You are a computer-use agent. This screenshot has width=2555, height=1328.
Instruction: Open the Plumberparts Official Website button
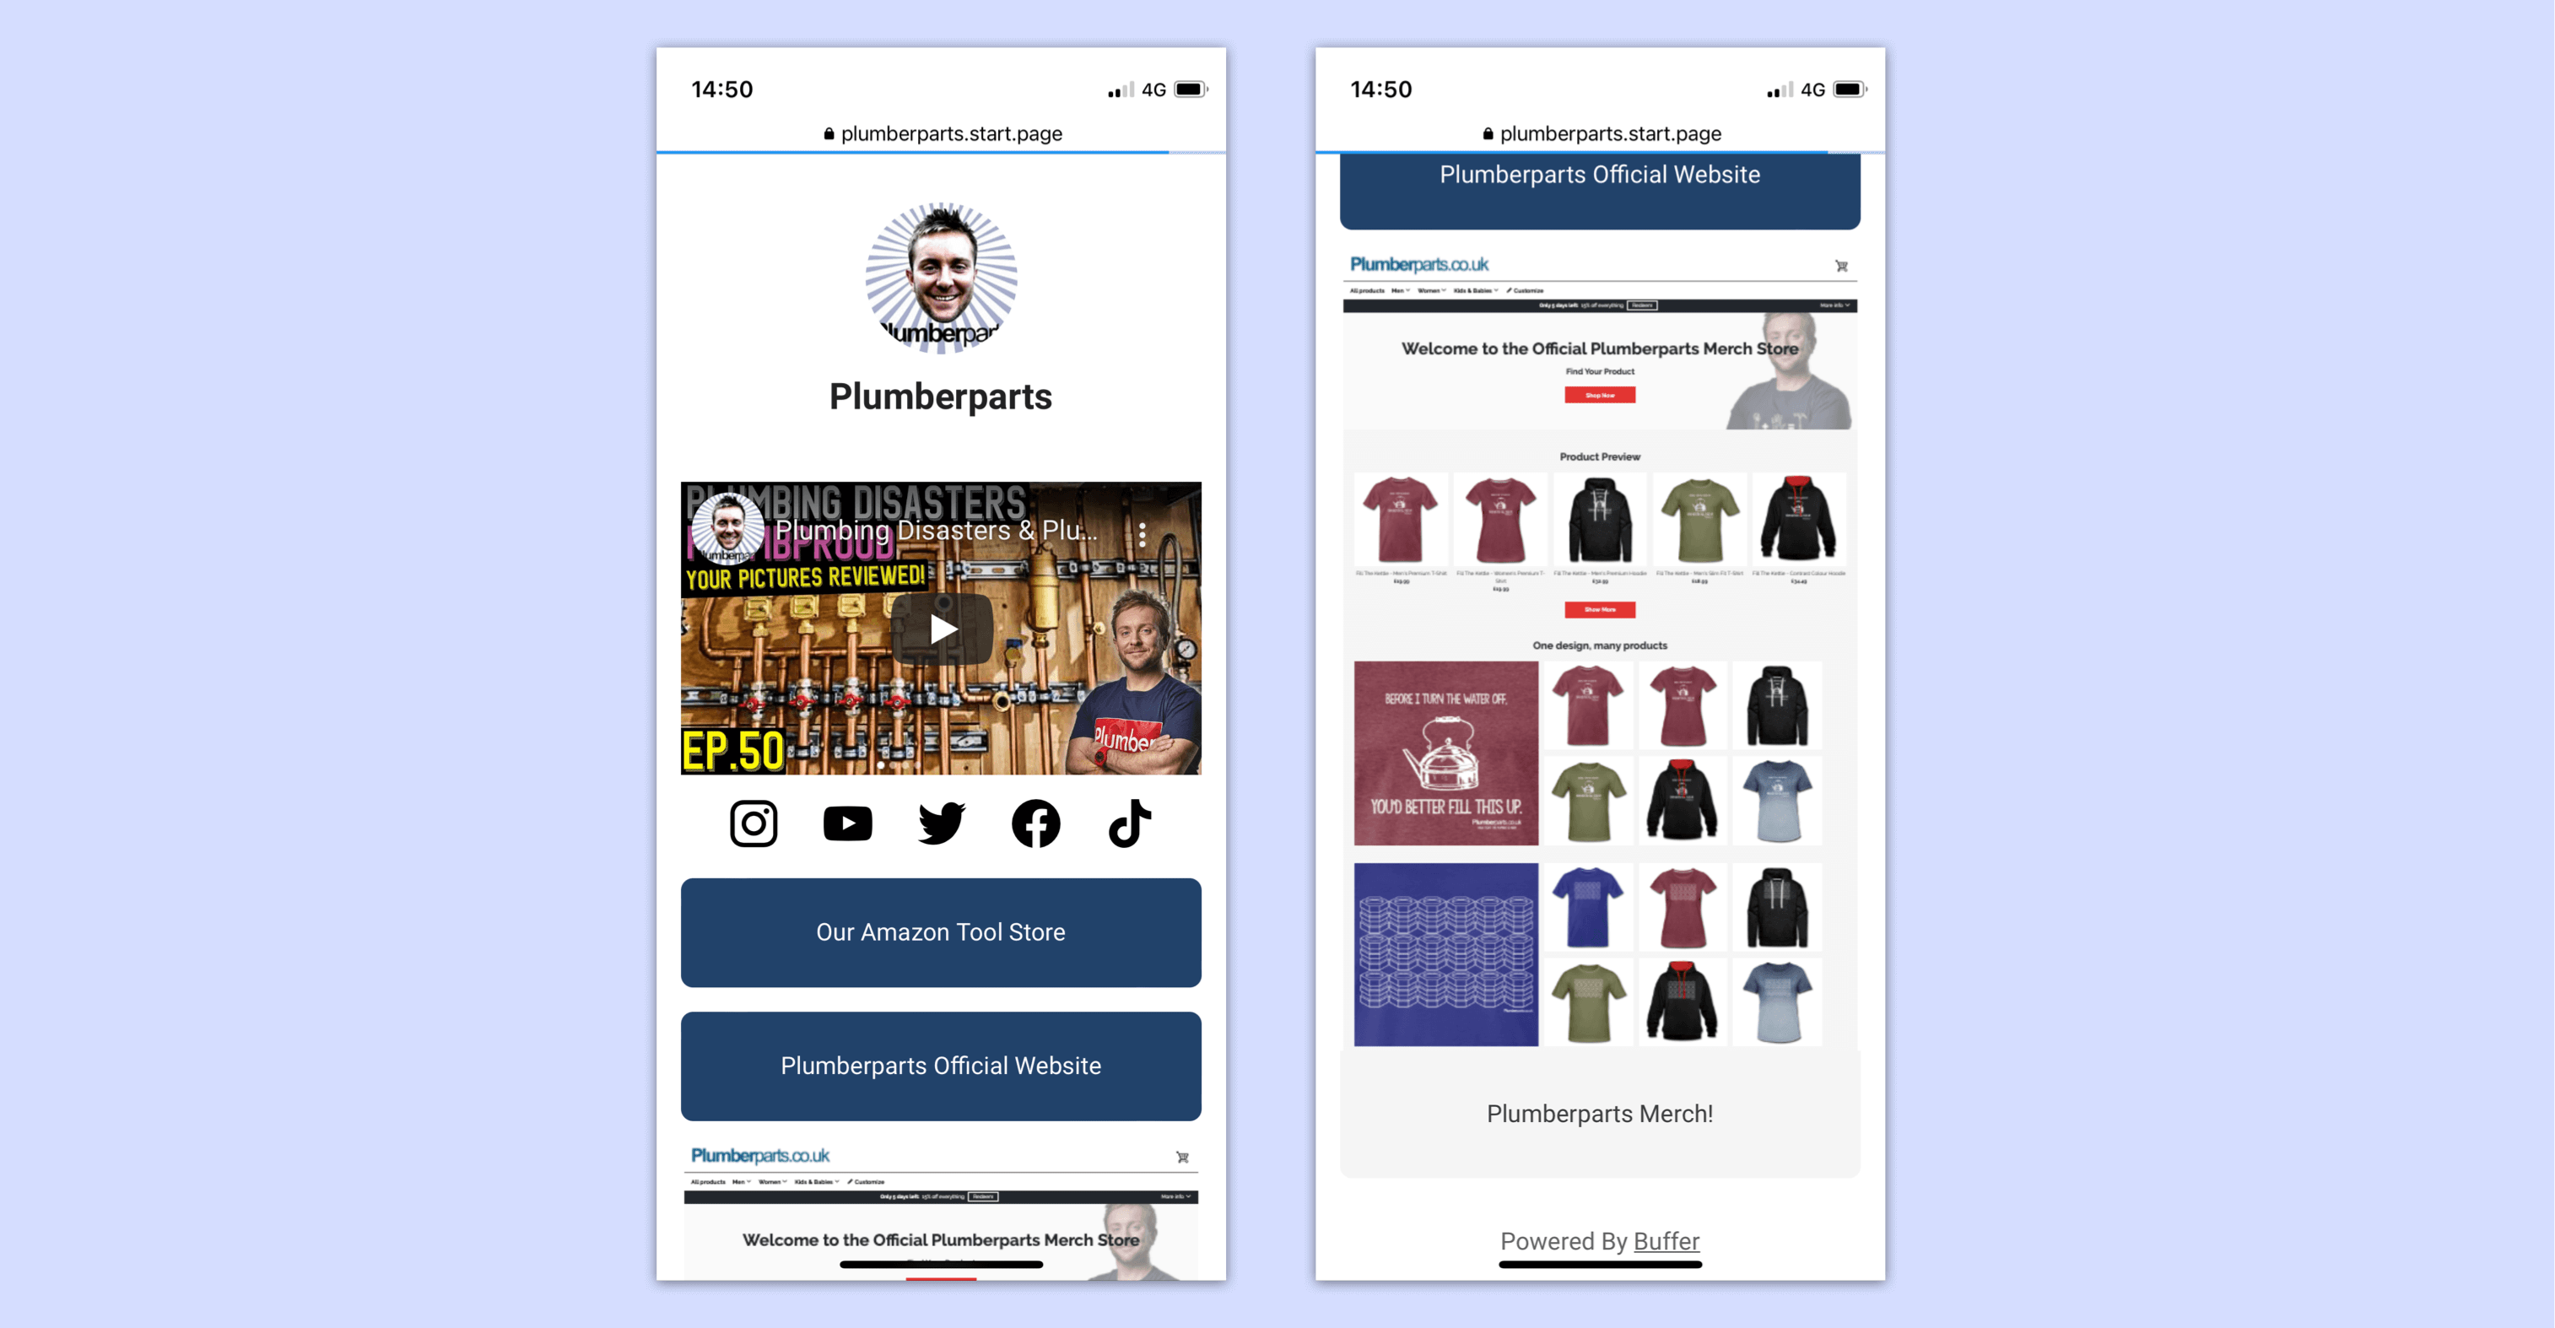(x=939, y=1065)
